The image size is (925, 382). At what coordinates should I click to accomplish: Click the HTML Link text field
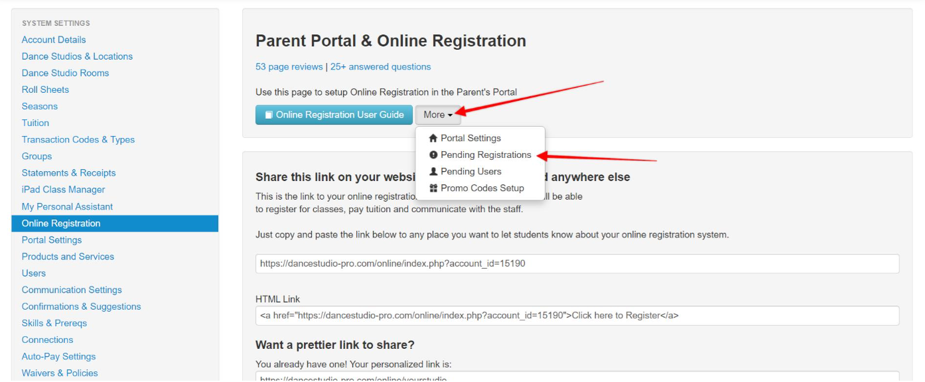[577, 316]
